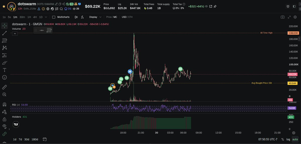Open the Total Tax help icon
Viewport: 301px width, 144px height.
(184, 4)
